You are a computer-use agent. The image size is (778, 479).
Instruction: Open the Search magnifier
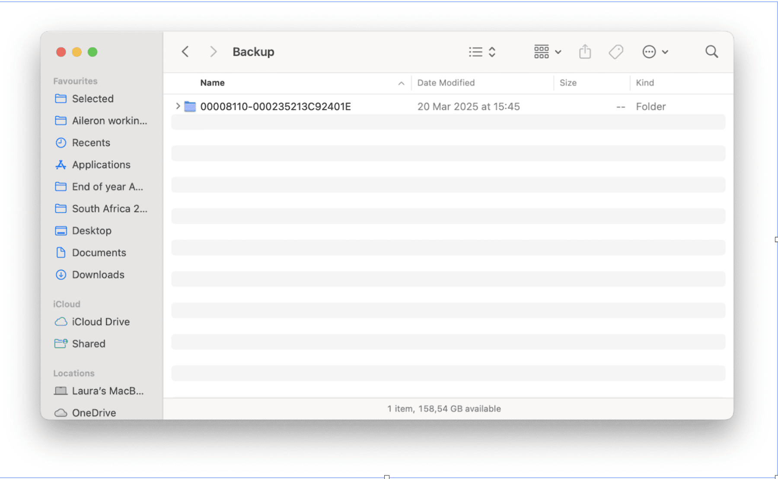point(711,52)
